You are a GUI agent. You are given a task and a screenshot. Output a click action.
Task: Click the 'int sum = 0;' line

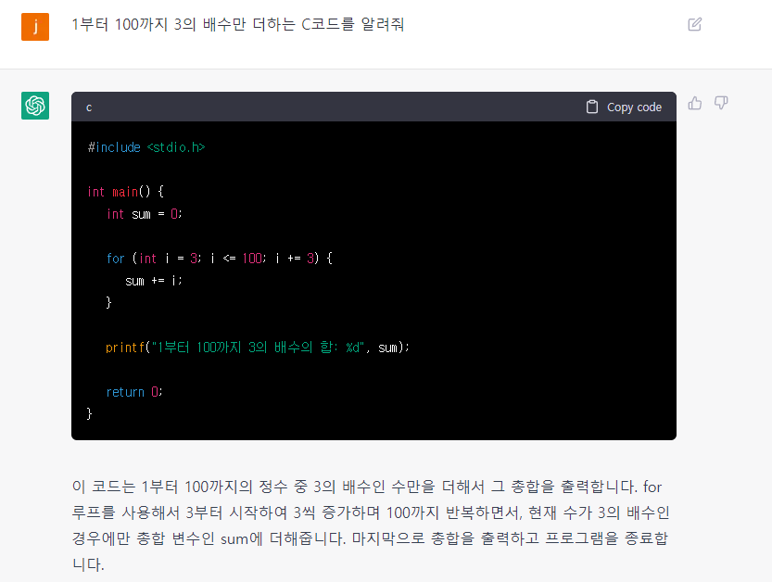145,214
